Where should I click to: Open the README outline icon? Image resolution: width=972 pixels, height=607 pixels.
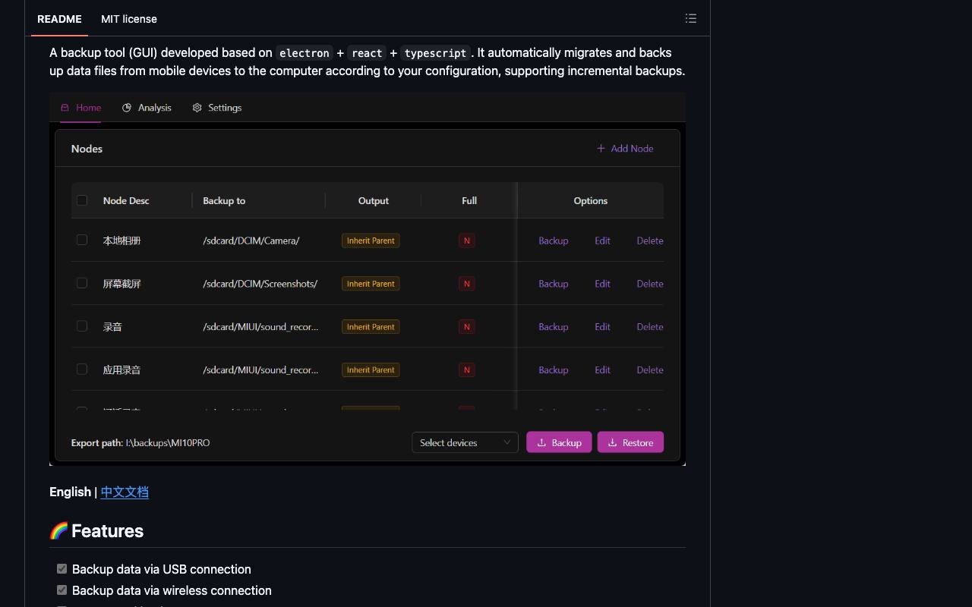690,18
